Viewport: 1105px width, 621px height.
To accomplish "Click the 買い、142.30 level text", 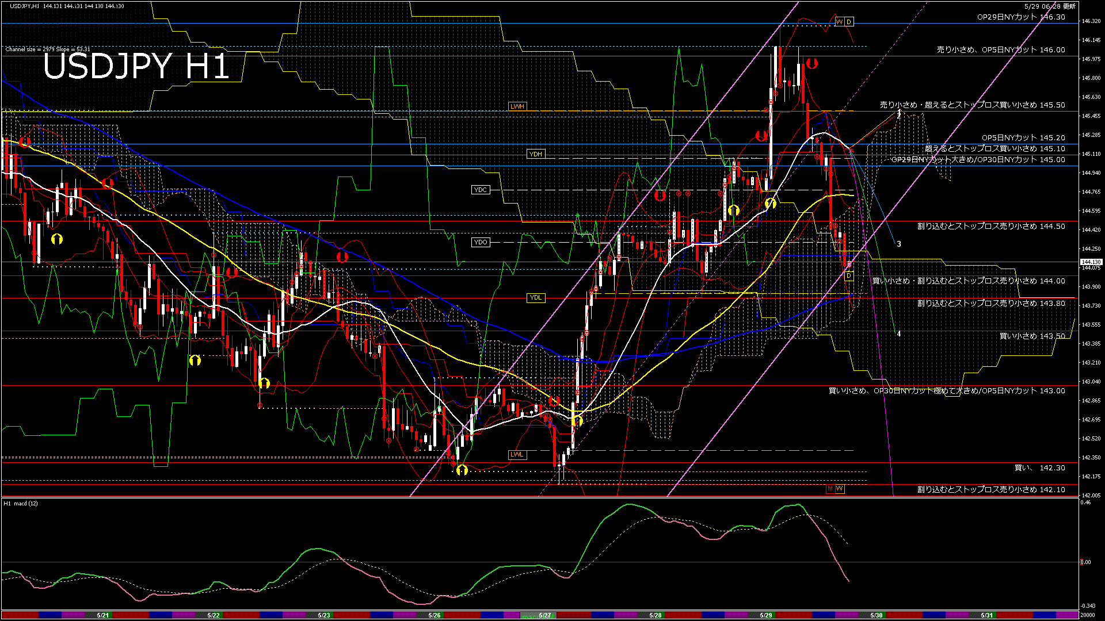I will (1039, 468).
